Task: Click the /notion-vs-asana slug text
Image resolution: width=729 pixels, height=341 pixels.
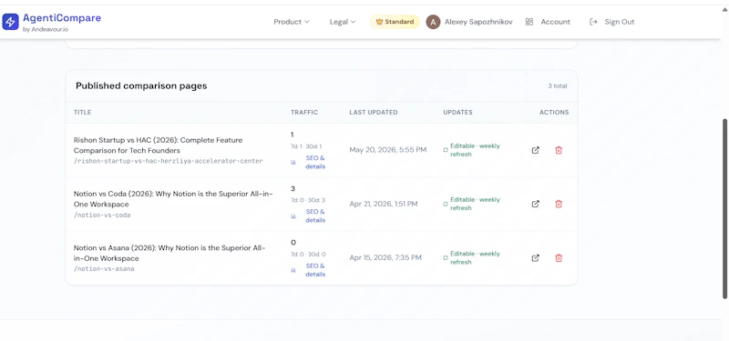Action: coord(104,268)
